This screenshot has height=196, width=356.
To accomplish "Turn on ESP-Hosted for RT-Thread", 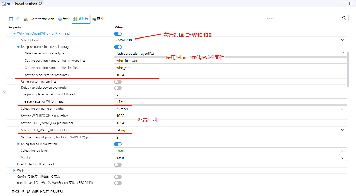I will [x=118, y=165].
